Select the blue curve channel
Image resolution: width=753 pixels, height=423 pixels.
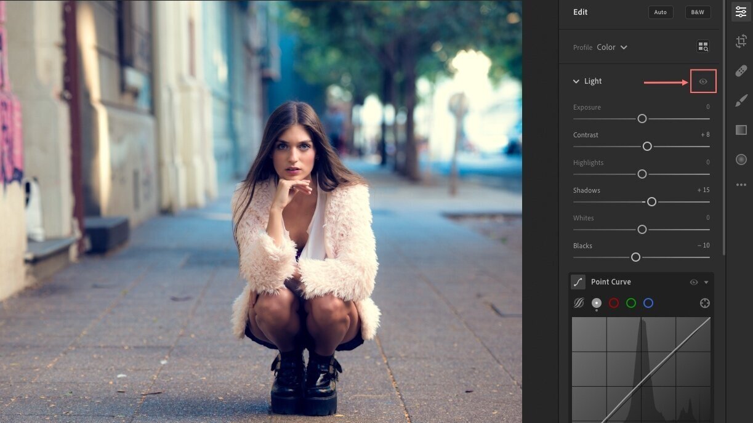click(648, 303)
